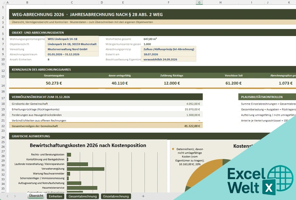Click the Girokonto der Gemeinschaft label
The width and height of the screenshot is (296, 200).
pos(30,104)
